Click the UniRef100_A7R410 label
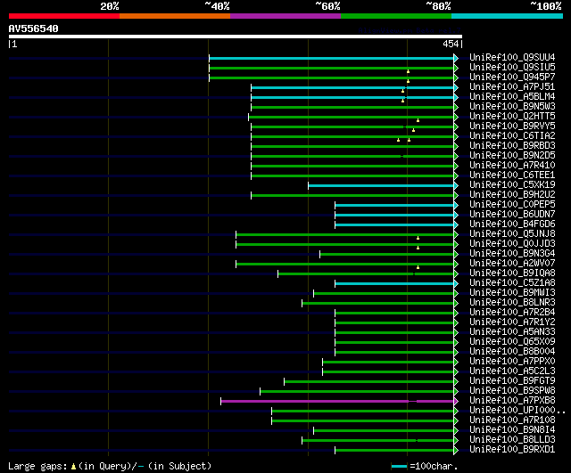This screenshot has width=571, height=473. (x=512, y=166)
